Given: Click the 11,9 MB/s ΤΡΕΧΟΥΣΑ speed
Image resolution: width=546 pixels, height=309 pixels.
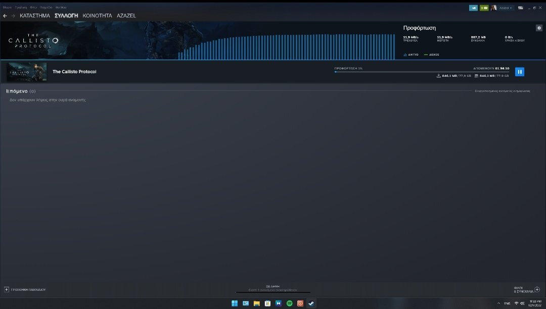Looking at the screenshot, I should point(411,38).
